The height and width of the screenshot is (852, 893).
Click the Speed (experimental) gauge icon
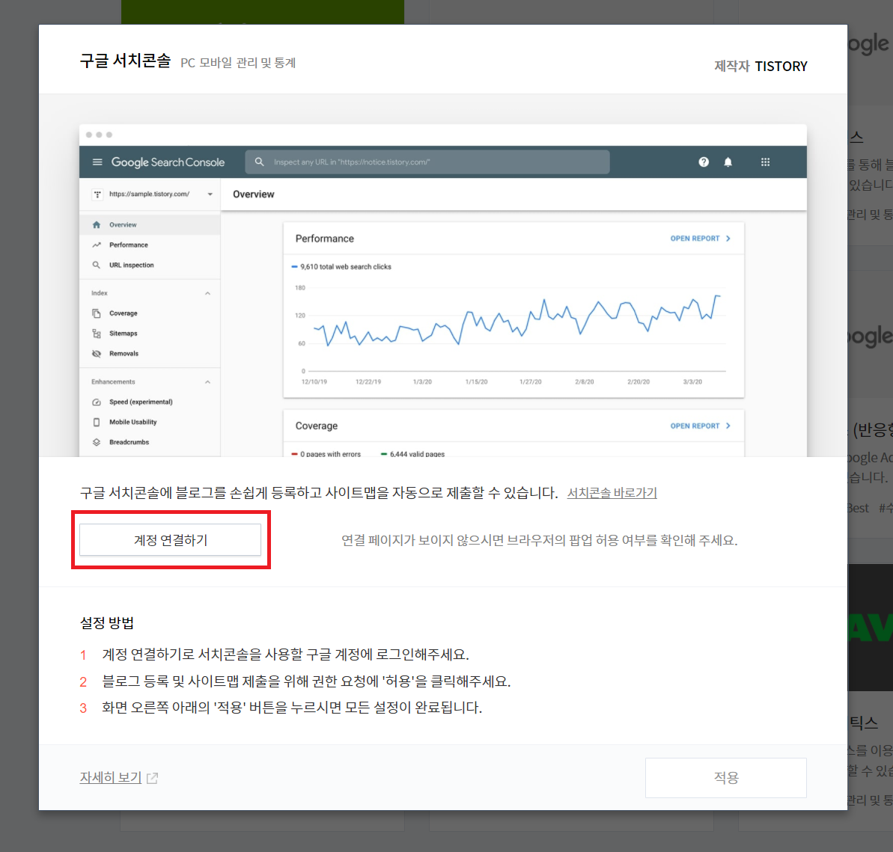click(x=97, y=402)
